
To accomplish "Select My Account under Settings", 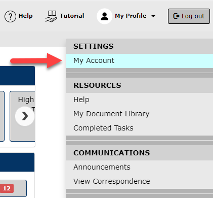I will pyautogui.click(x=139, y=61).
